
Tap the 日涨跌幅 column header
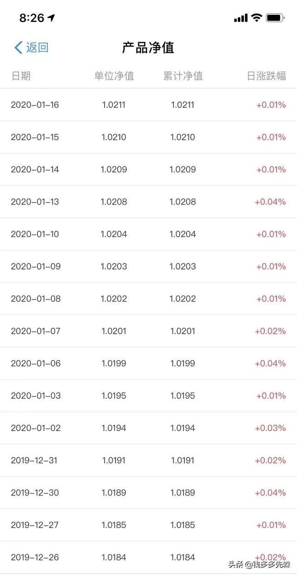[266, 76]
